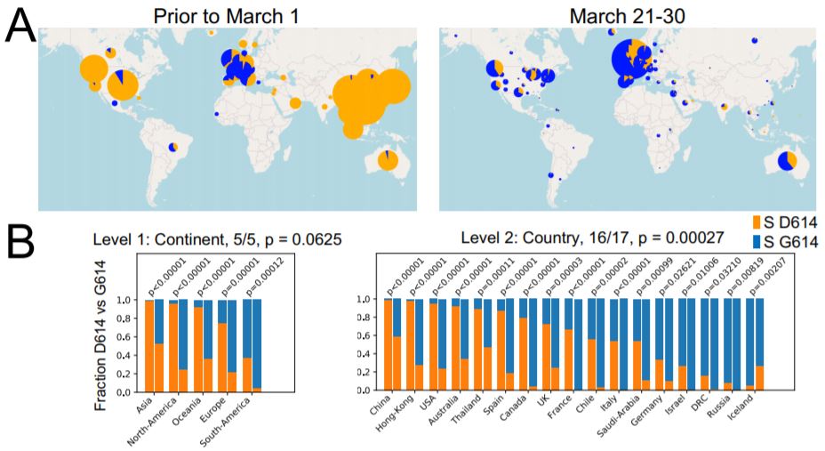Click the Russia axis label

tap(719, 407)
